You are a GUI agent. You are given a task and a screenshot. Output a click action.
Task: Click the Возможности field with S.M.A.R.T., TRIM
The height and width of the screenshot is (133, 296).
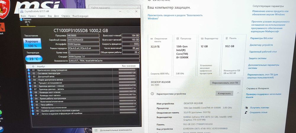coord(104,61)
